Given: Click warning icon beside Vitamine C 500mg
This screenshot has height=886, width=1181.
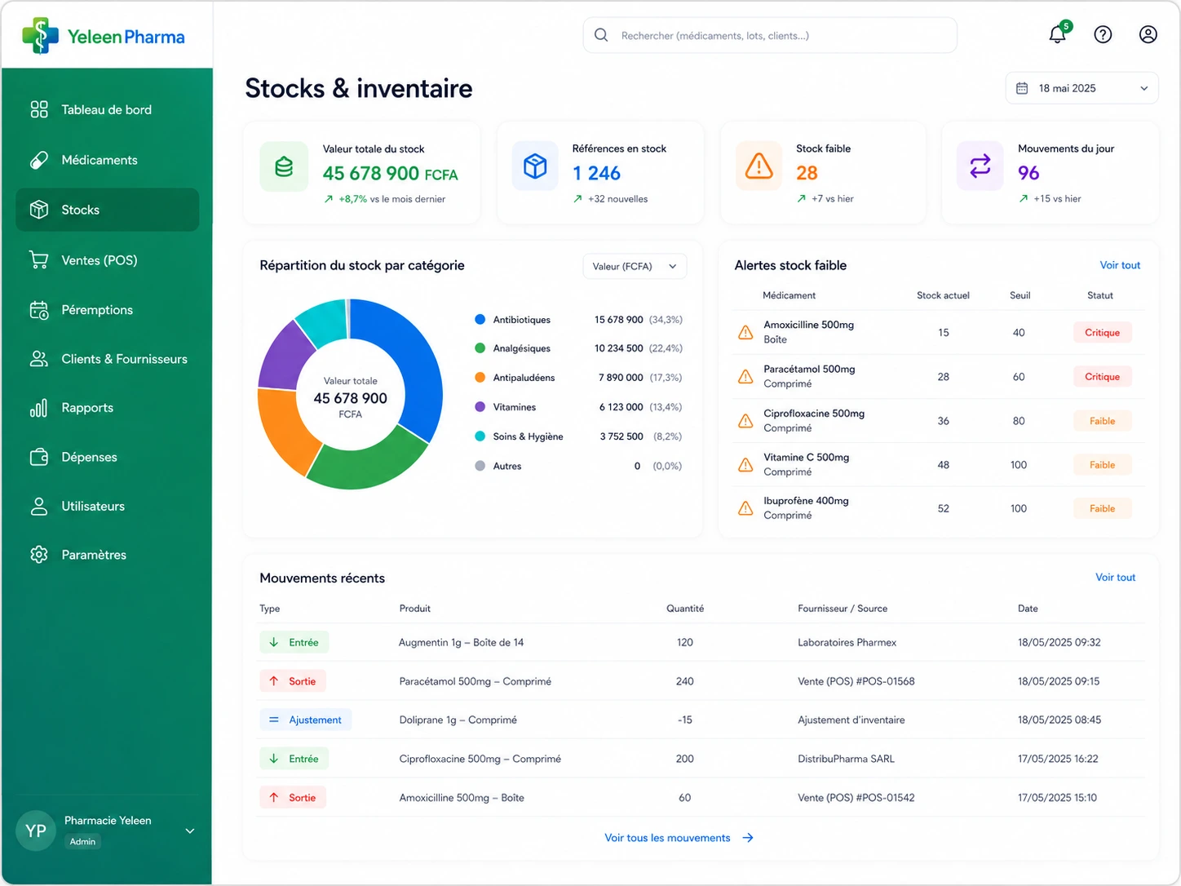Looking at the screenshot, I should [x=745, y=464].
